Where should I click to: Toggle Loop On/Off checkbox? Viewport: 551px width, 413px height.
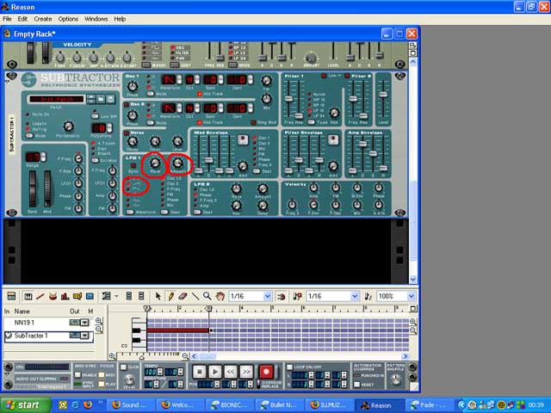[x=289, y=367]
